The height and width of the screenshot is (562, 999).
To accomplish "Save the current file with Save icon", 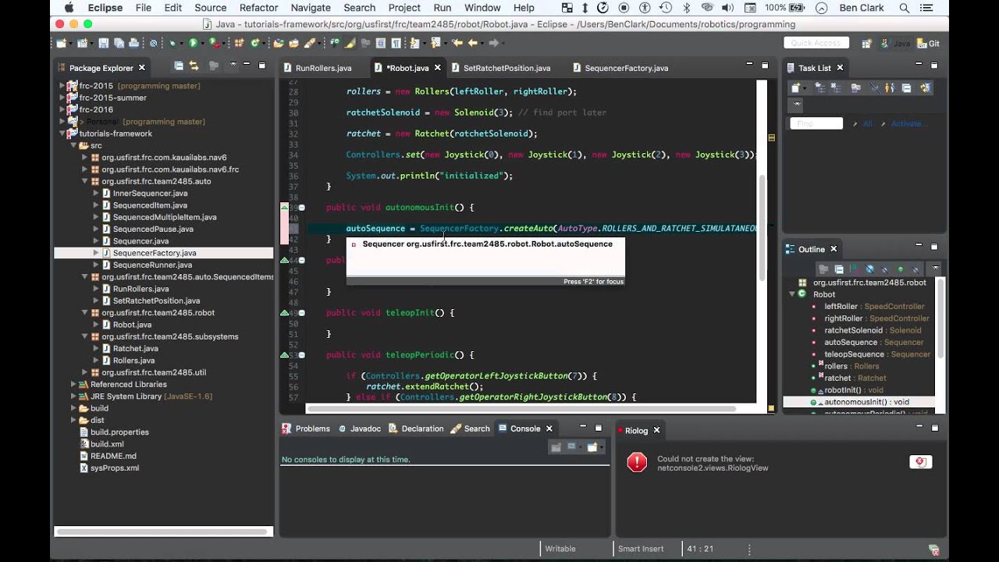I will click(x=103, y=44).
